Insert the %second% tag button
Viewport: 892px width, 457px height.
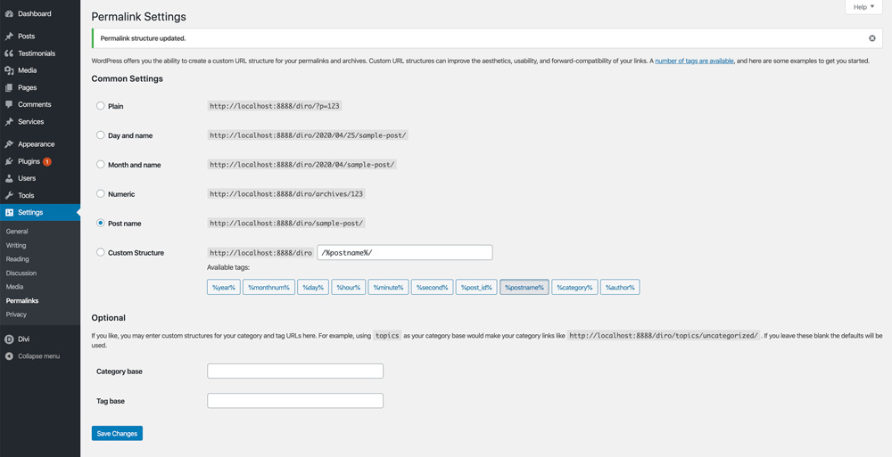tap(432, 287)
